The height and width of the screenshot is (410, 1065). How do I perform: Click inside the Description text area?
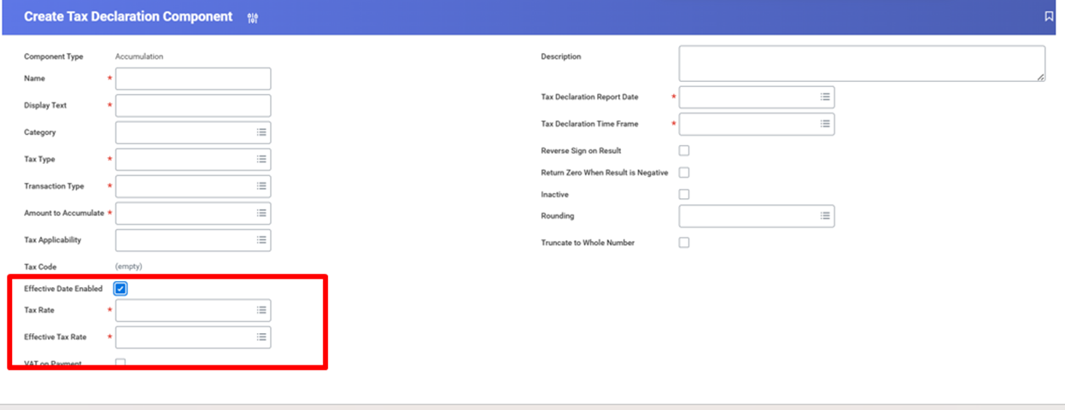pyautogui.click(x=861, y=64)
